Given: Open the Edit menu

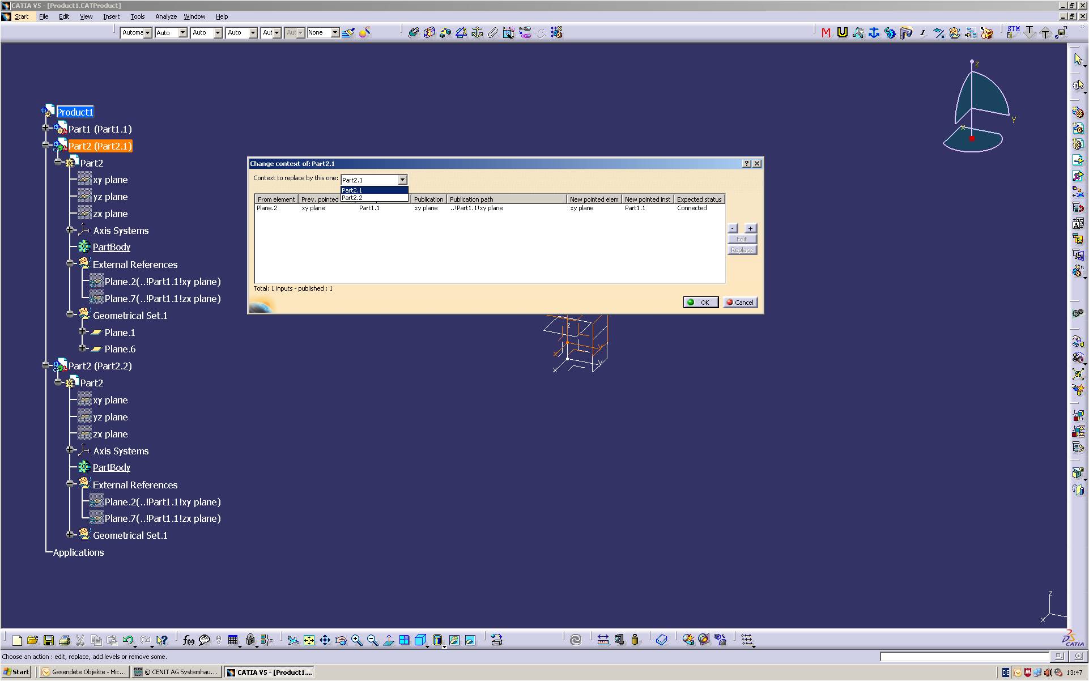Looking at the screenshot, I should (64, 16).
